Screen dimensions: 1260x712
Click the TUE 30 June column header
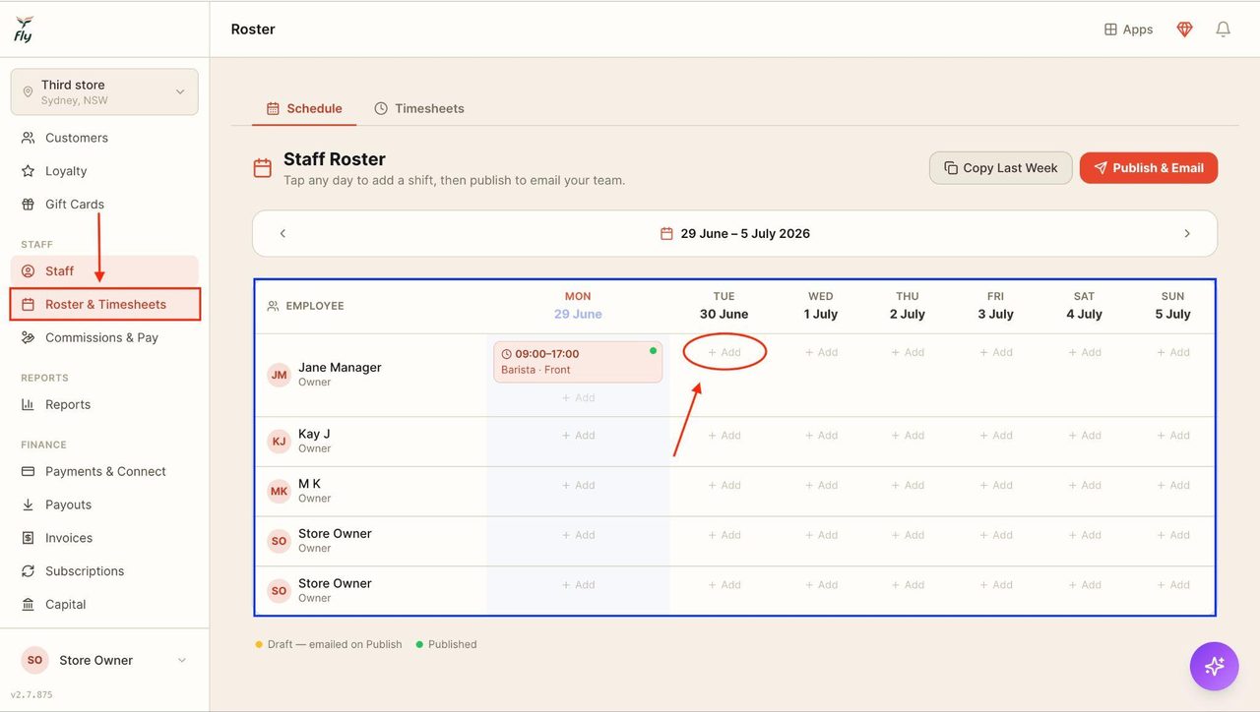coord(724,305)
